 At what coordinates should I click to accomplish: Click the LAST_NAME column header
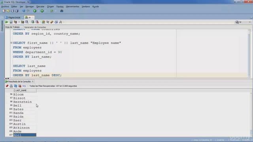(25, 90)
